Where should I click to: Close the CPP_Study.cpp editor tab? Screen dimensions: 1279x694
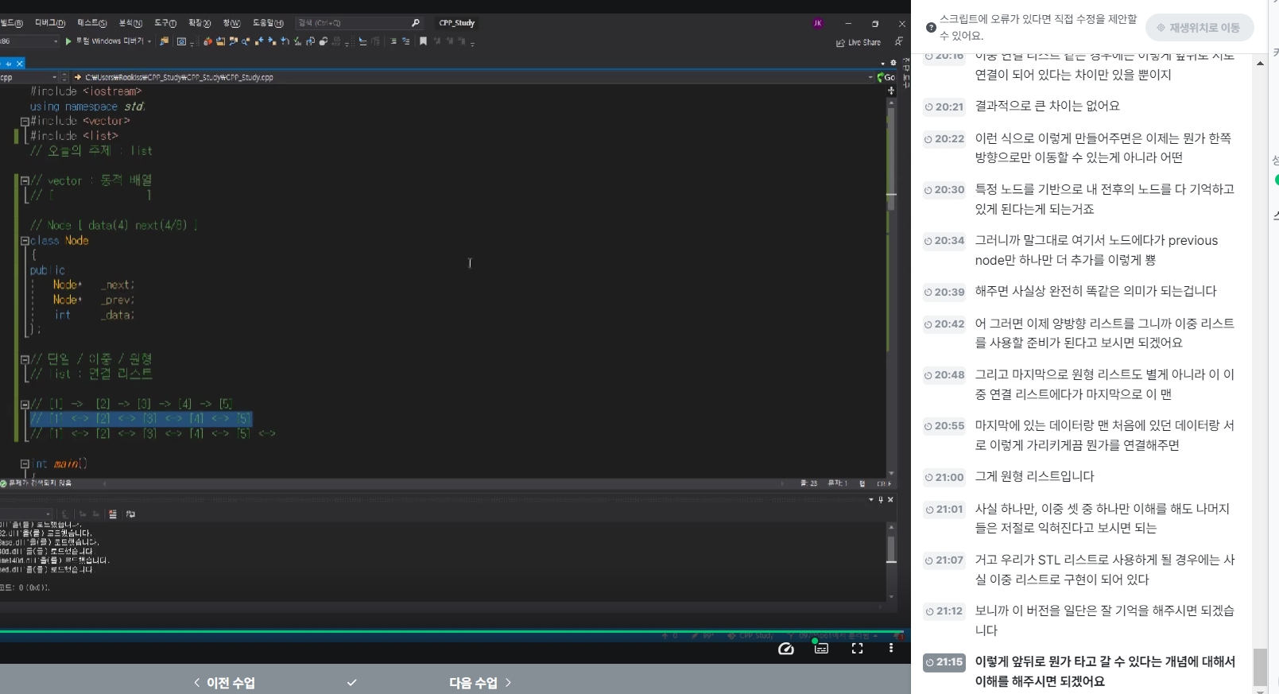[20, 64]
